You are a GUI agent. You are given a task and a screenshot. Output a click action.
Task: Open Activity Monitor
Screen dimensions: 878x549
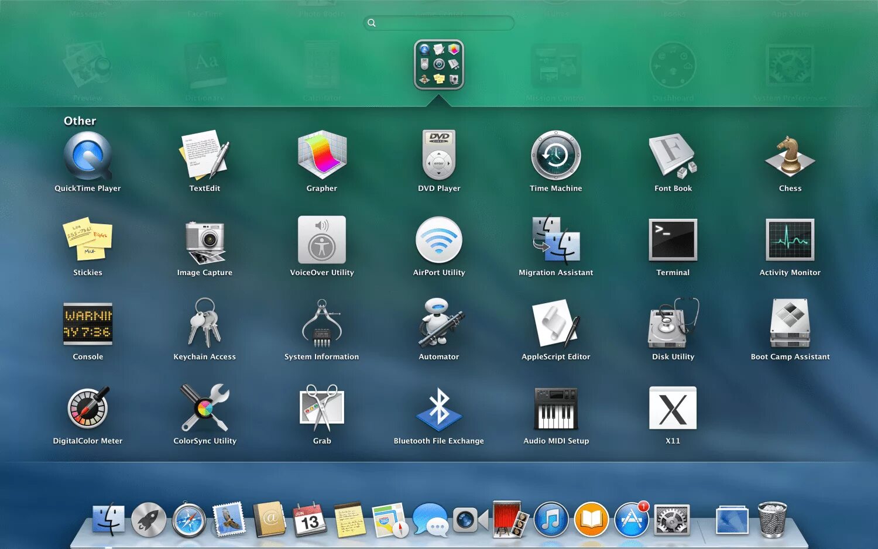click(x=790, y=240)
